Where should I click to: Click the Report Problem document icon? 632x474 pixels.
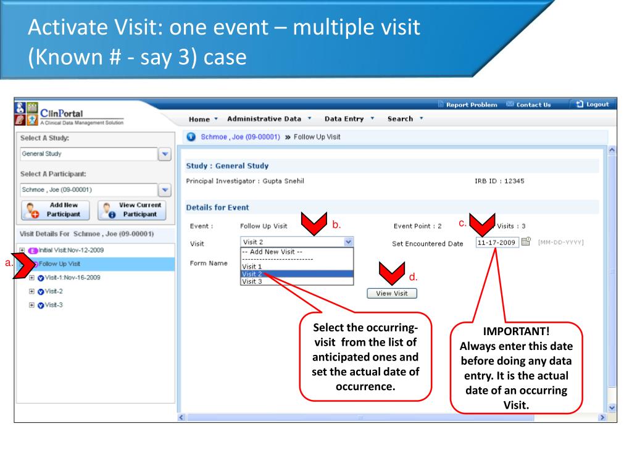(x=441, y=104)
